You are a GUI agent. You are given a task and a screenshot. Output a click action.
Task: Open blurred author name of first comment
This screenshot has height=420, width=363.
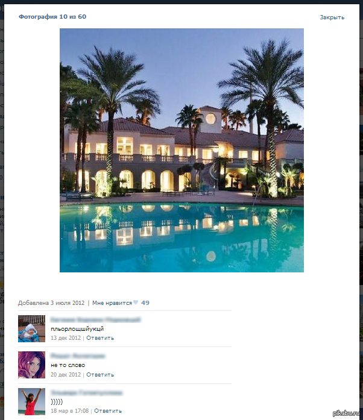[x=95, y=319]
